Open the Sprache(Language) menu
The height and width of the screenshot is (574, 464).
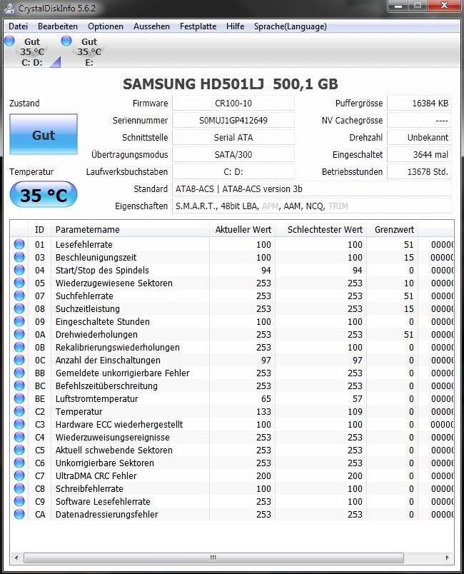(x=291, y=26)
